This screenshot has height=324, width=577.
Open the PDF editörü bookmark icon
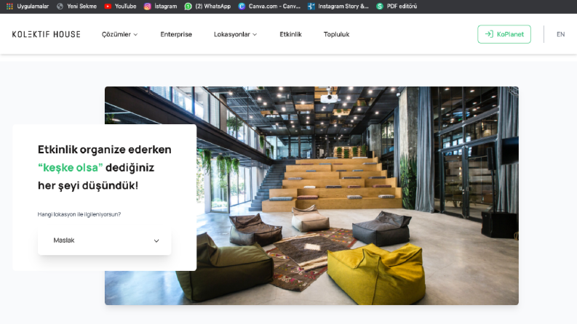[x=380, y=7]
